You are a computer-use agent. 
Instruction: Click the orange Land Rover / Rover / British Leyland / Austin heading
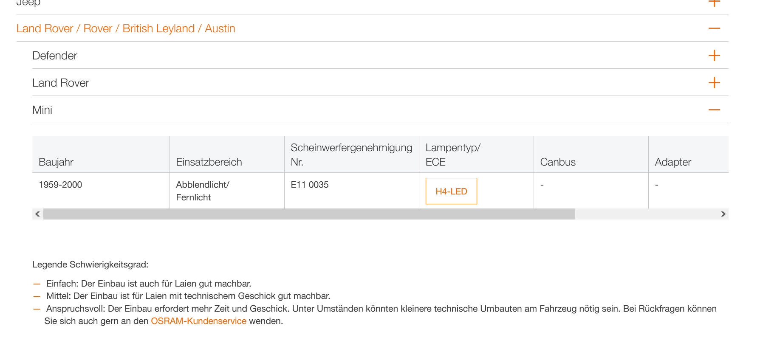[126, 28]
